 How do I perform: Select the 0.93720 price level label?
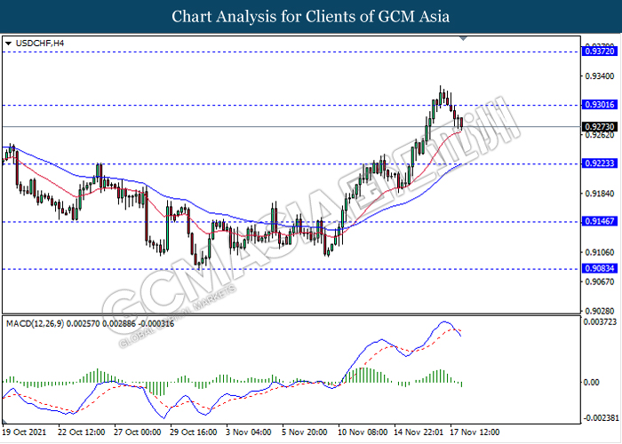[x=600, y=52]
